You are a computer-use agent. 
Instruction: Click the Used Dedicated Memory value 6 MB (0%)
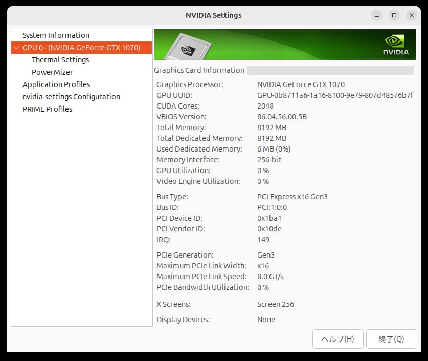pos(274,149)
